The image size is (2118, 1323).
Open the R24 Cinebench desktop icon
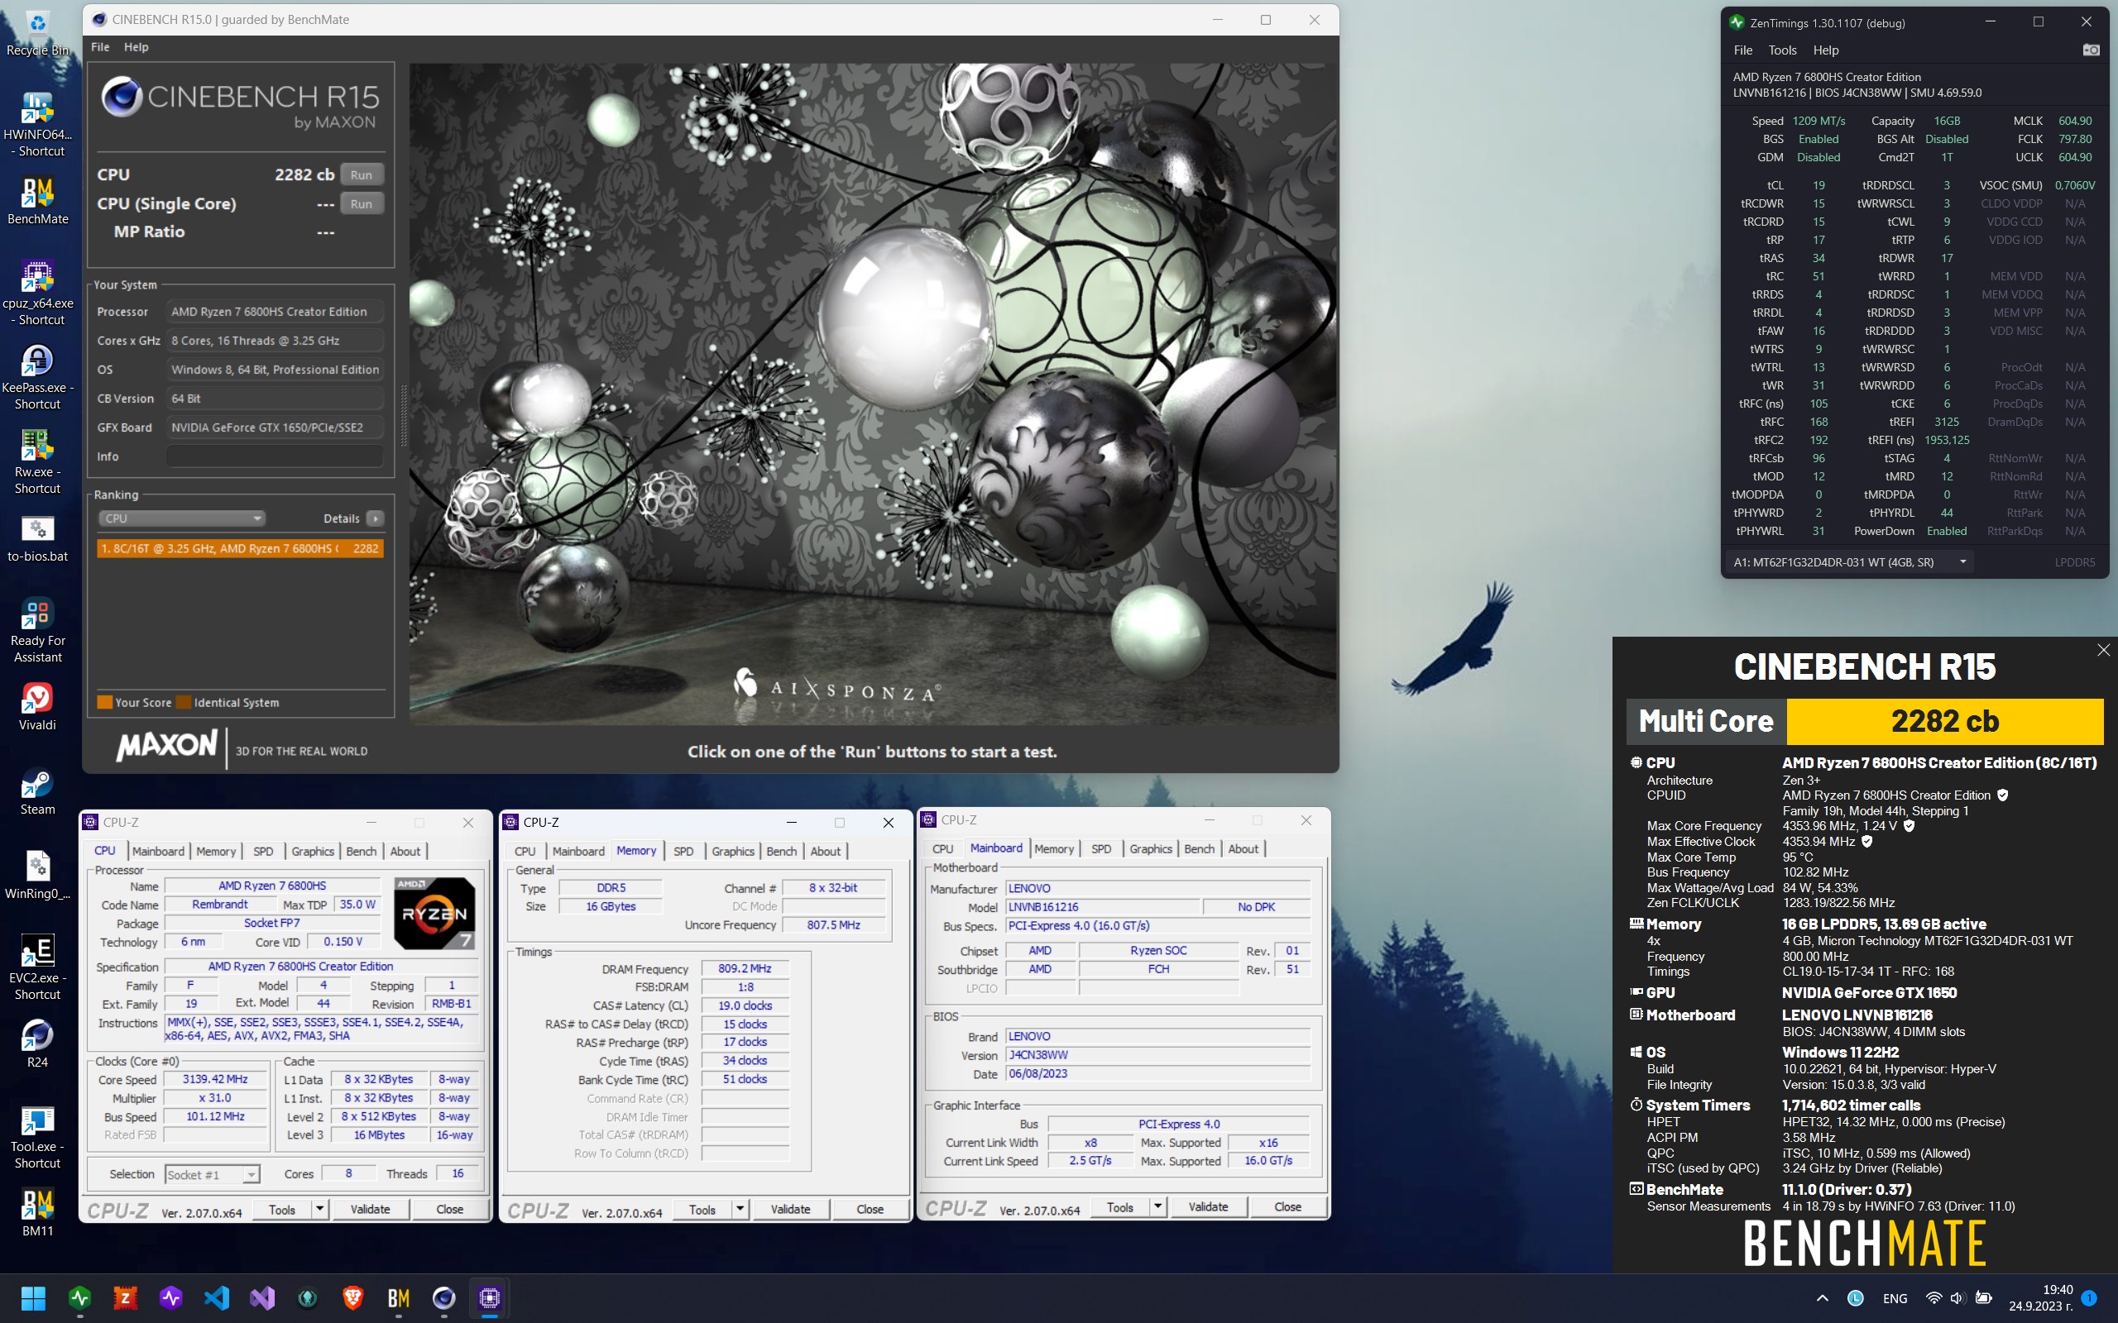click(x=37, y=1044)
